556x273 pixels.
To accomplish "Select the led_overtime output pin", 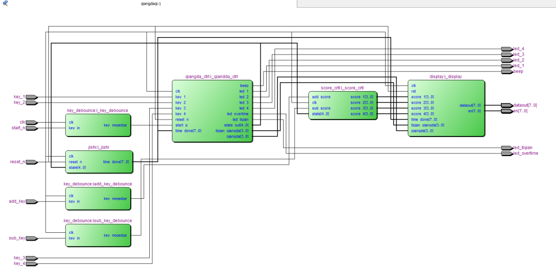I will tap(507, 153).
